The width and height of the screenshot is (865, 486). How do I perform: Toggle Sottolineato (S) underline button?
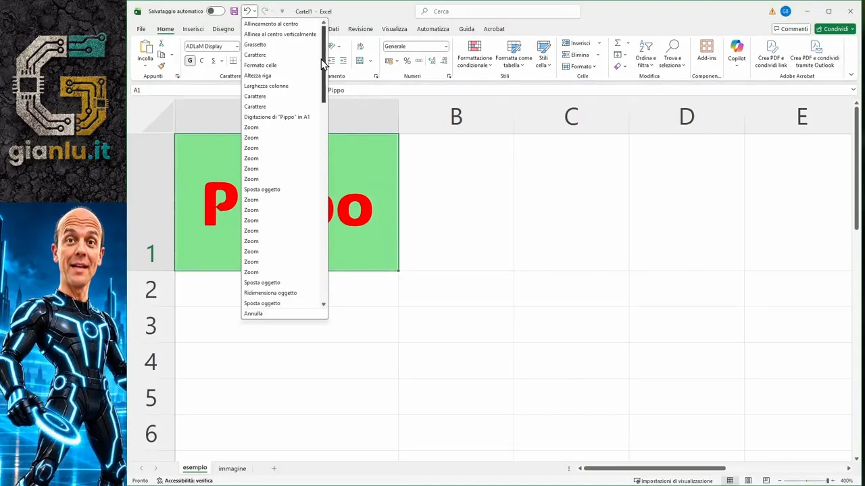coord(213,61)
